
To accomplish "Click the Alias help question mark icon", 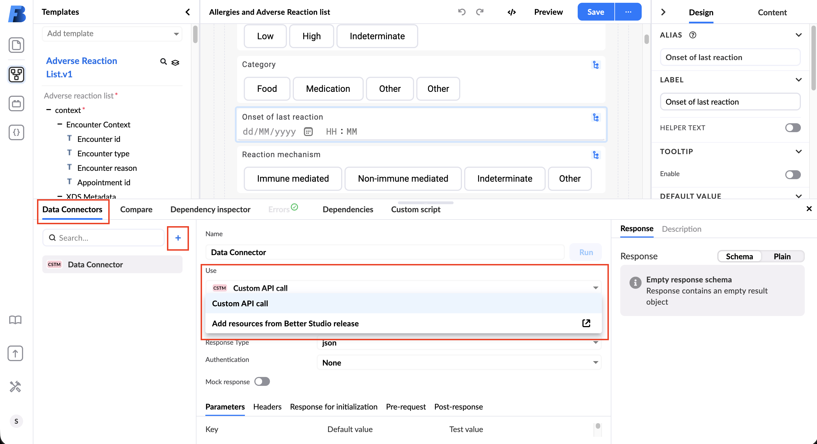I will click(693, 35).
